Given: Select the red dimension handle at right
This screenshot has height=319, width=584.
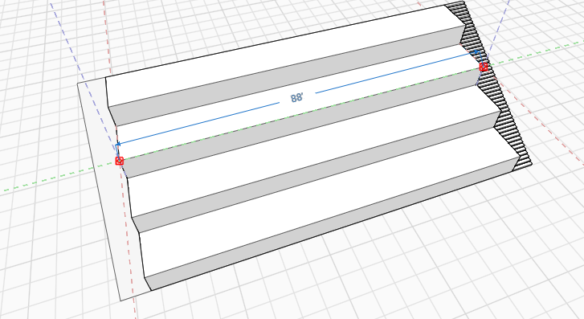Looking at the screenshot, I should (x=484, y=67).
